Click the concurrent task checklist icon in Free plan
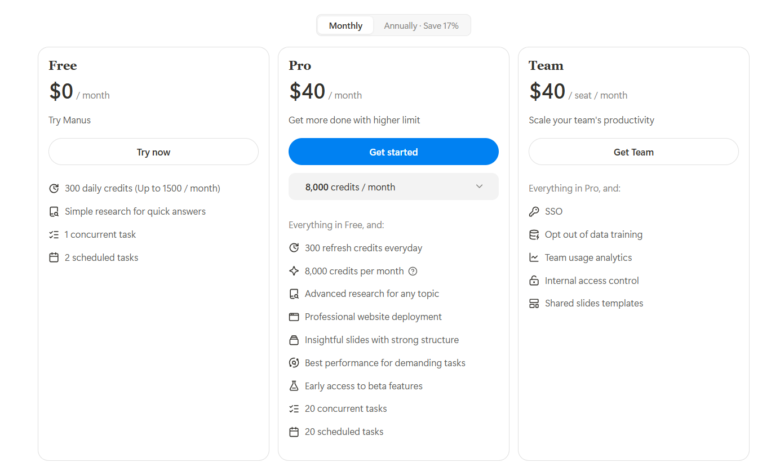 [x=54, y=234]
